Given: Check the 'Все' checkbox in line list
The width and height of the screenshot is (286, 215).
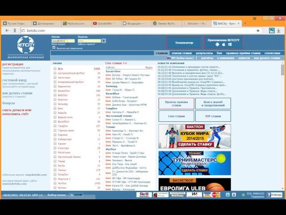Looking at the screenshot, I should 55,69.
